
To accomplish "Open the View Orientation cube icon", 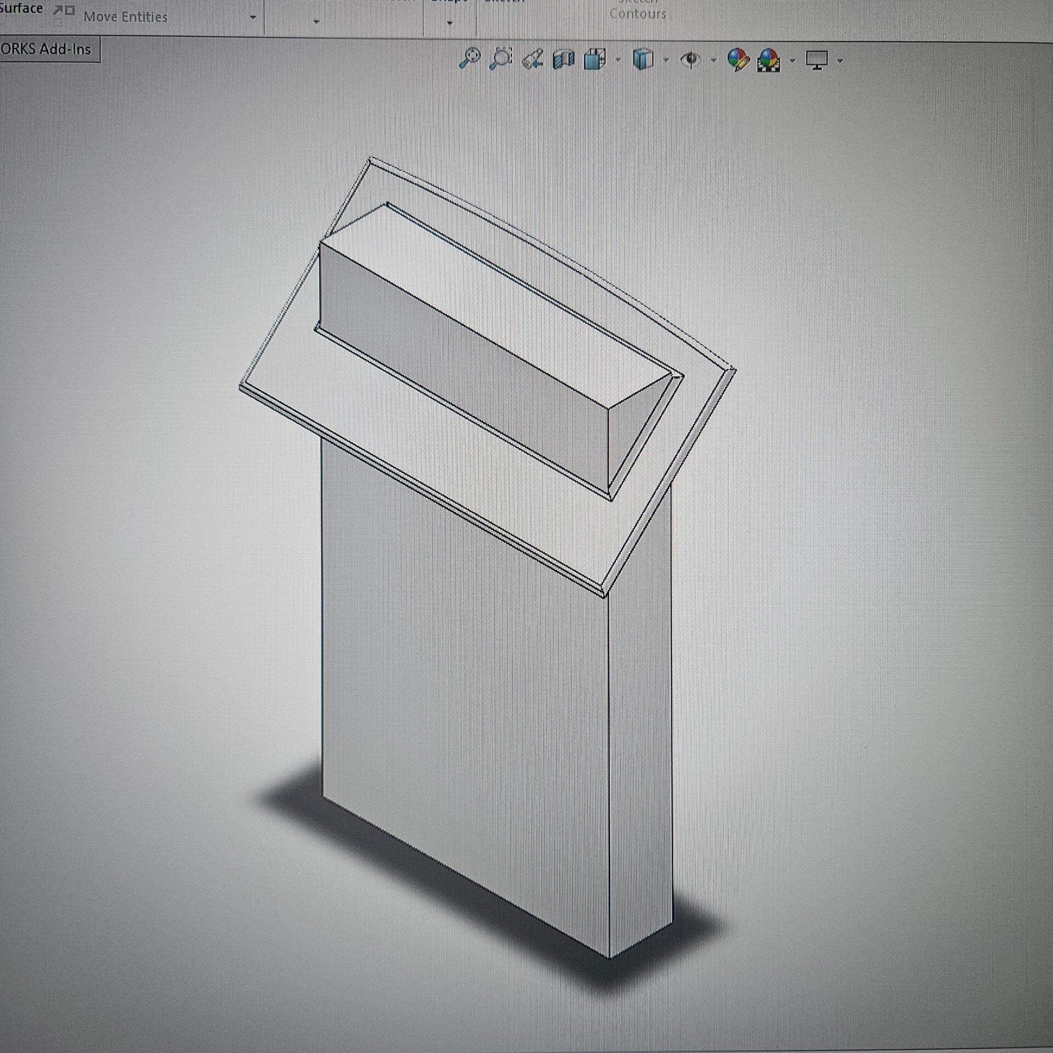I will pos(595,59).
